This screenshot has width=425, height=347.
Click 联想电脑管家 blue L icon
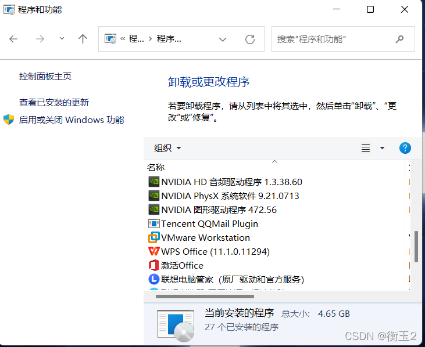pos(153,279)
